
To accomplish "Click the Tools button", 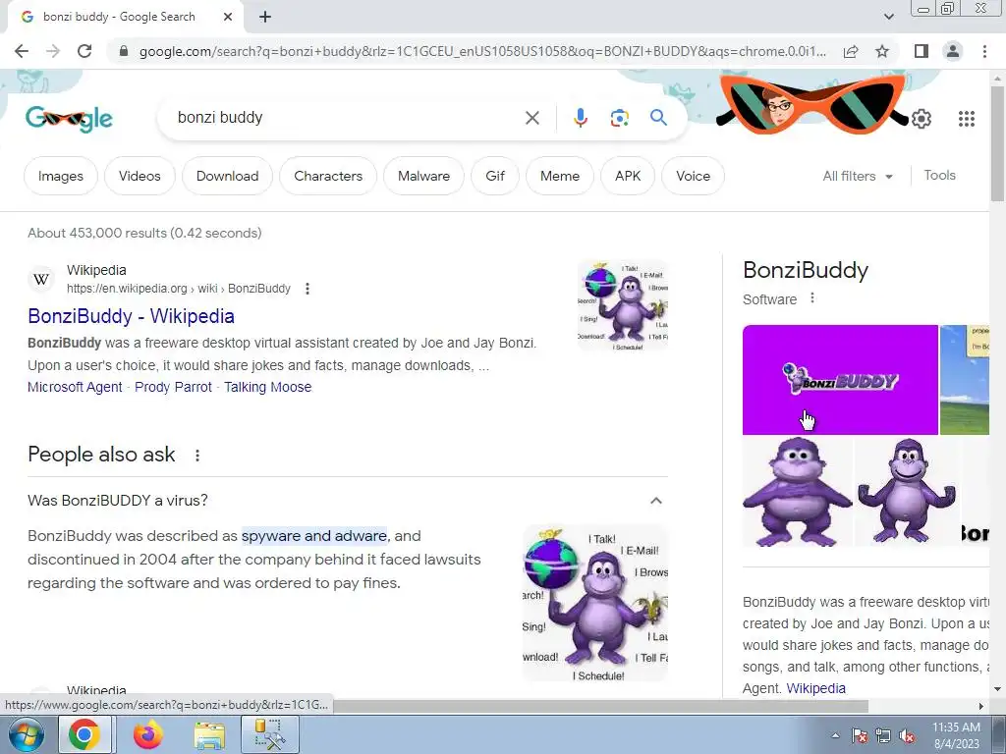I will [939, 175].
